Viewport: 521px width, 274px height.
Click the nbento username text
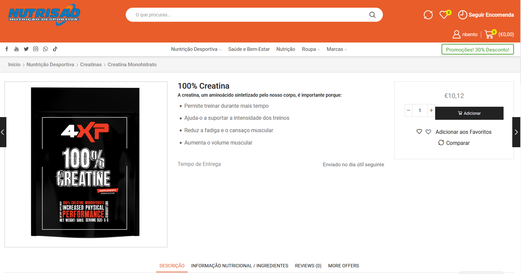pos(470,34)
